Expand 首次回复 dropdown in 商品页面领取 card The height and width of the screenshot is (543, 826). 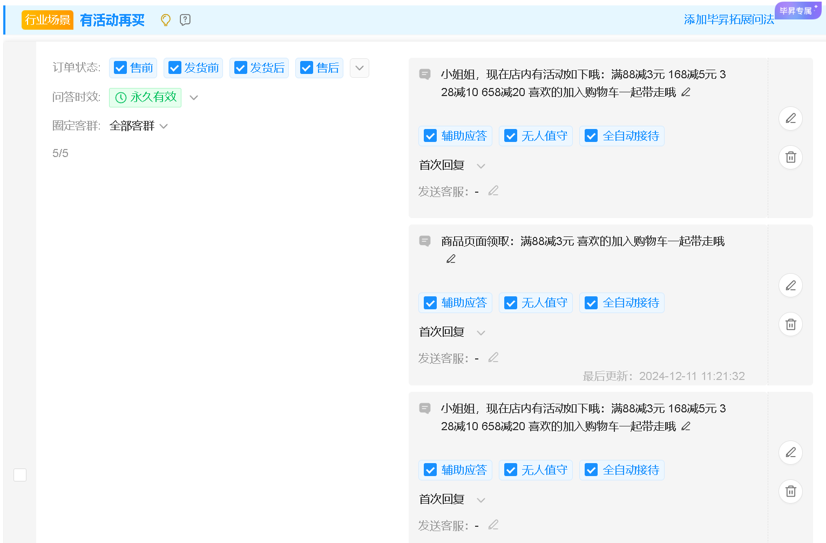tap(481, 332)
